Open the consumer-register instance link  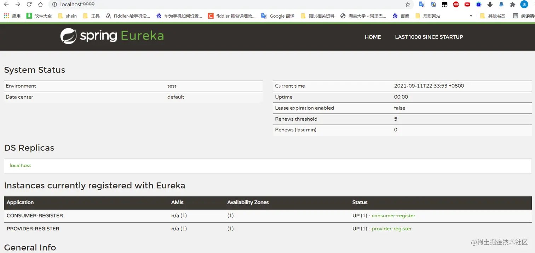pyautogui.click(x=393, y=216)
